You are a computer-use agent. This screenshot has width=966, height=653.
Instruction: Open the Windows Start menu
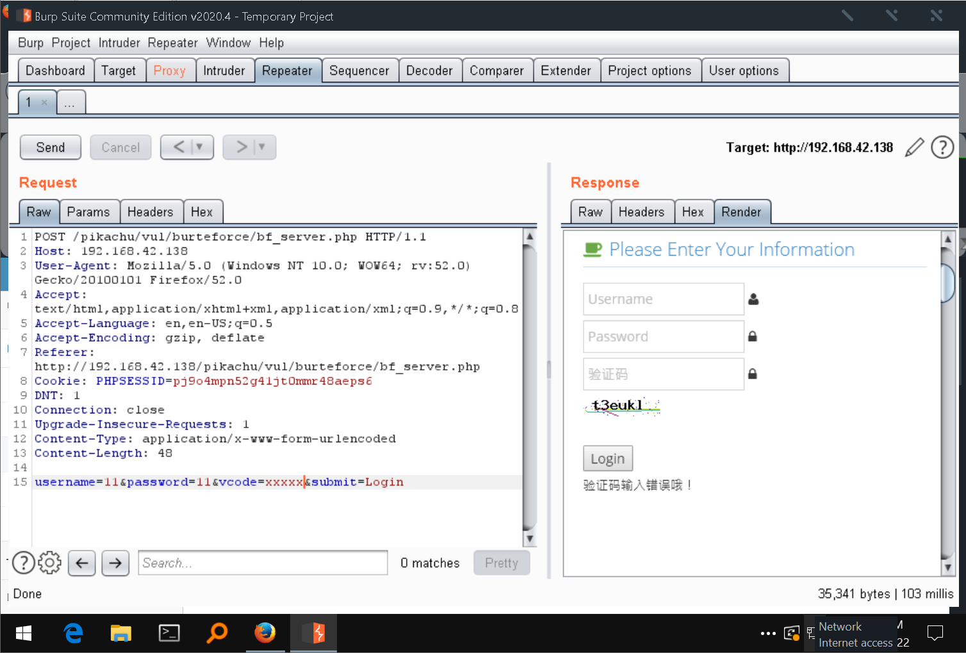click(24, 633)
